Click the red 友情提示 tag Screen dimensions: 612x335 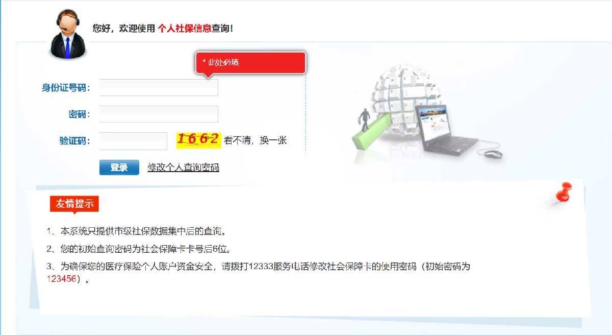pos(74,204)
